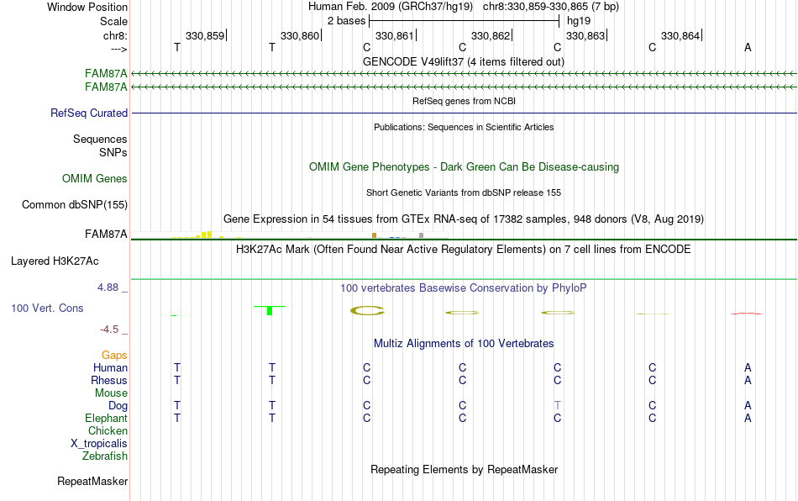Screen dimensions: 798x501
Task: Click the 4.88 PhyloP upper scale value
Action: 108,287
